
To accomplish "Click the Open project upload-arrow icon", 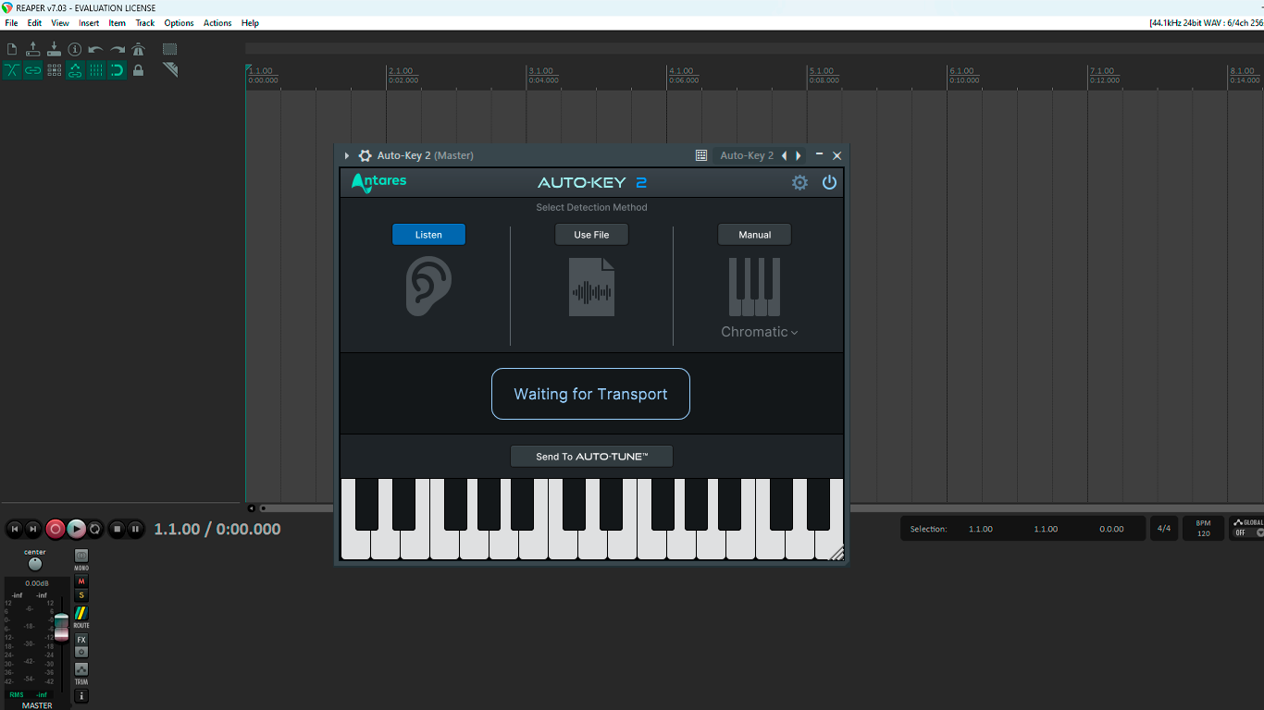I will [x=33, y=49].
